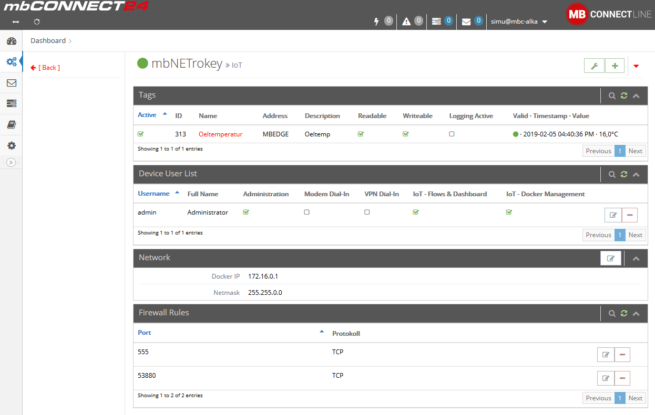Expand the sidebar with the double-chevron icon
655x415 pixels.
click(x=11, y=162)
